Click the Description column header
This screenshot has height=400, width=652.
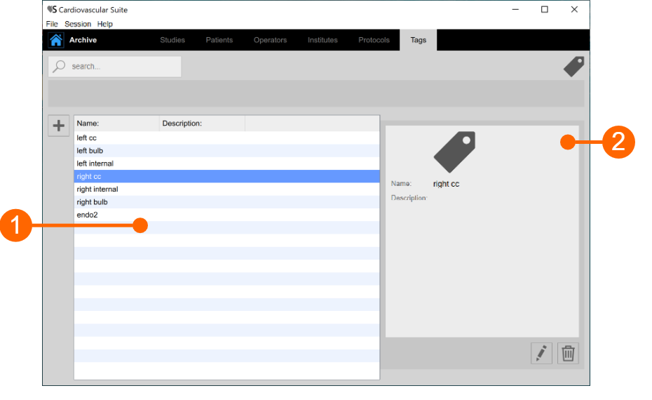(x=202, y=124)
